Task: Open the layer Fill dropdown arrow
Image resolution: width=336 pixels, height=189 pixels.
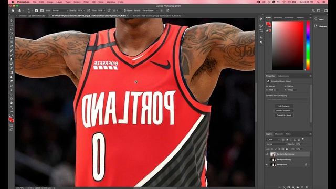Action: coord(302,149)
